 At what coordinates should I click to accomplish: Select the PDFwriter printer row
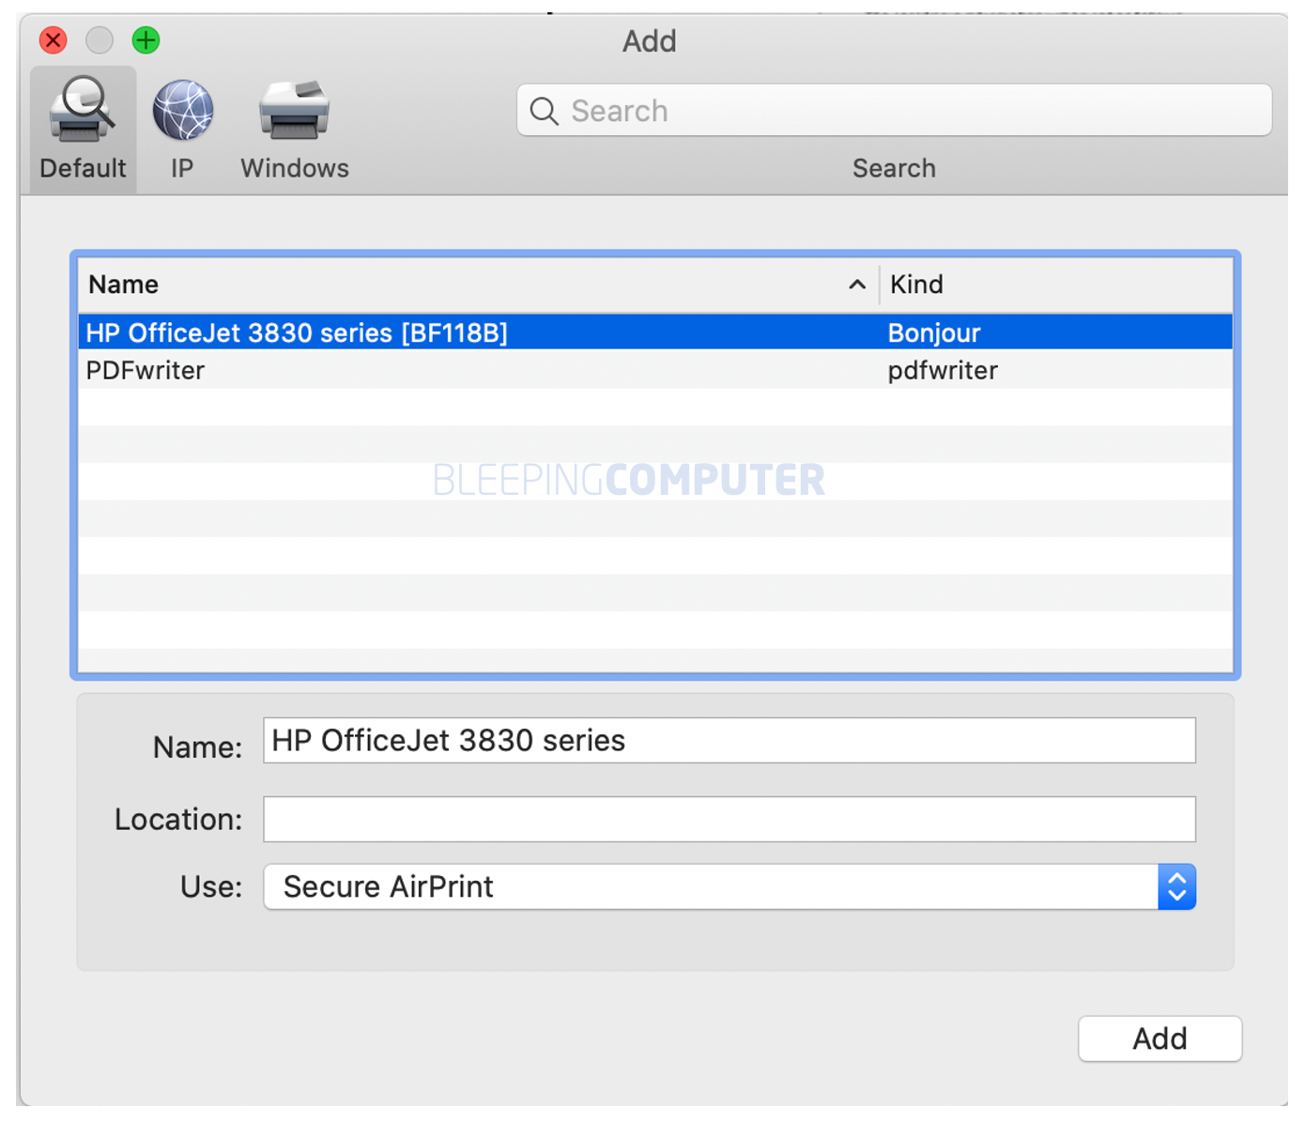[655, 370]
